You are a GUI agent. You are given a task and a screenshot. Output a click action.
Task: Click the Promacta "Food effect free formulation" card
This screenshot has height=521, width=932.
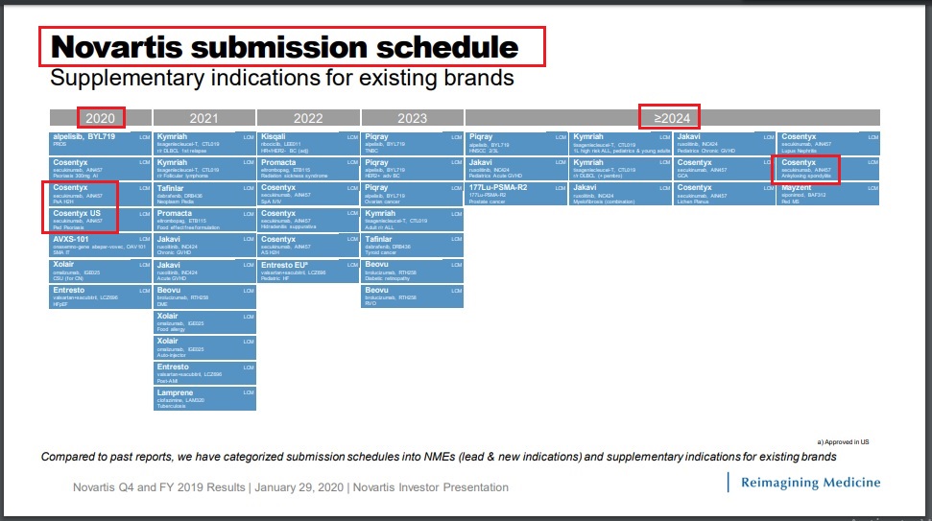[204, 220]
